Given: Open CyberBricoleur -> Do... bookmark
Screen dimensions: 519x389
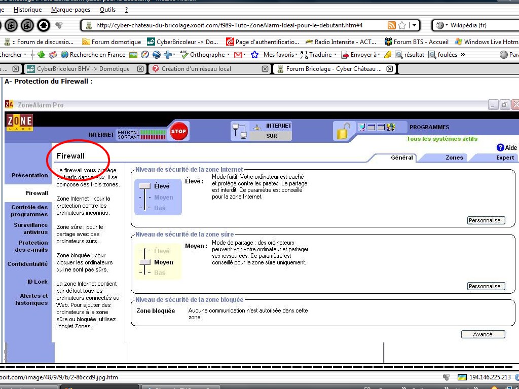Looking at the screenshot, I should (x=182, y=42).
